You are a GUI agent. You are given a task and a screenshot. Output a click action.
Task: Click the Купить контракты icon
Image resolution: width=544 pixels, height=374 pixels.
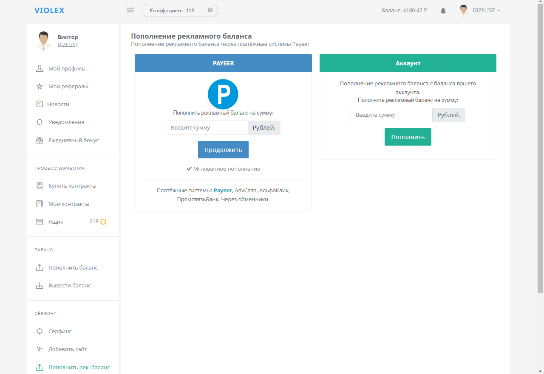(x=40, y=186)
